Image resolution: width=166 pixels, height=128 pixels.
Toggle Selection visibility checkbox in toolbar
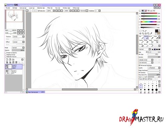pos(39,11)
